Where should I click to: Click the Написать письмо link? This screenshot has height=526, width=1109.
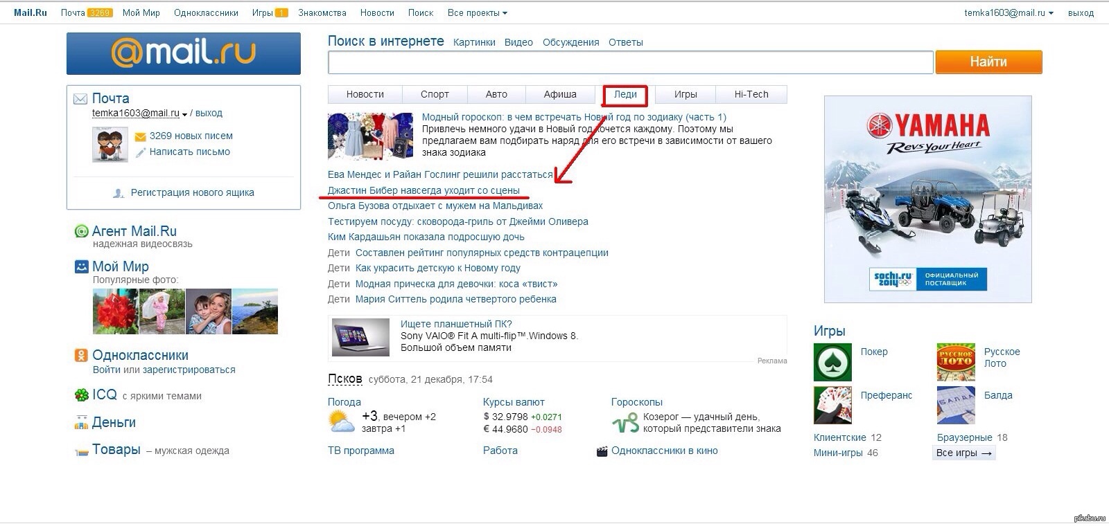190,152
